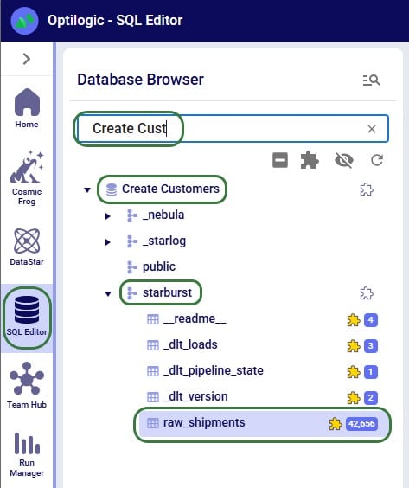Select the _starlog schema row
Viewport: 409px width, 488px height.
[x=164, y=241]
